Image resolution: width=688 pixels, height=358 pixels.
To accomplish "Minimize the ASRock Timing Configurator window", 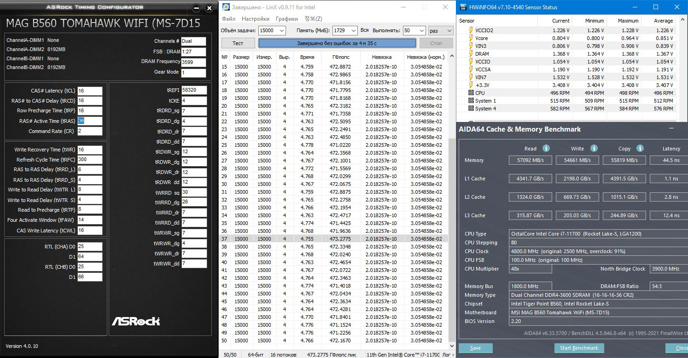I will [197, 8].
